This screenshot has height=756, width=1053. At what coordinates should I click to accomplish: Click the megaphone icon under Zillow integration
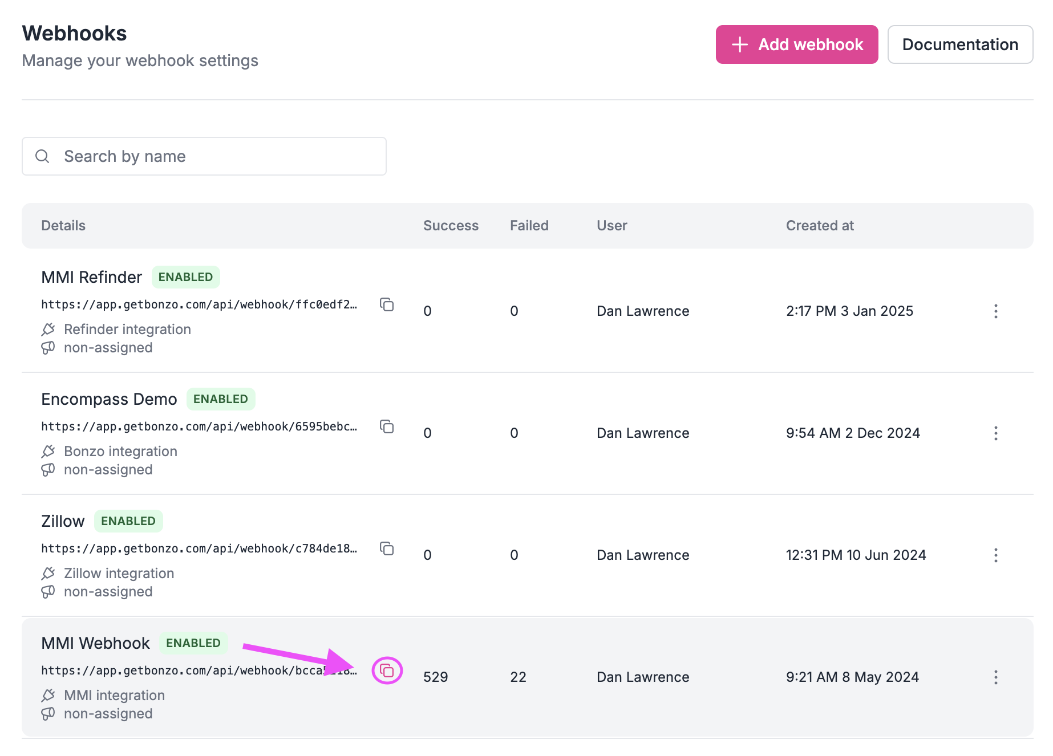48,591
